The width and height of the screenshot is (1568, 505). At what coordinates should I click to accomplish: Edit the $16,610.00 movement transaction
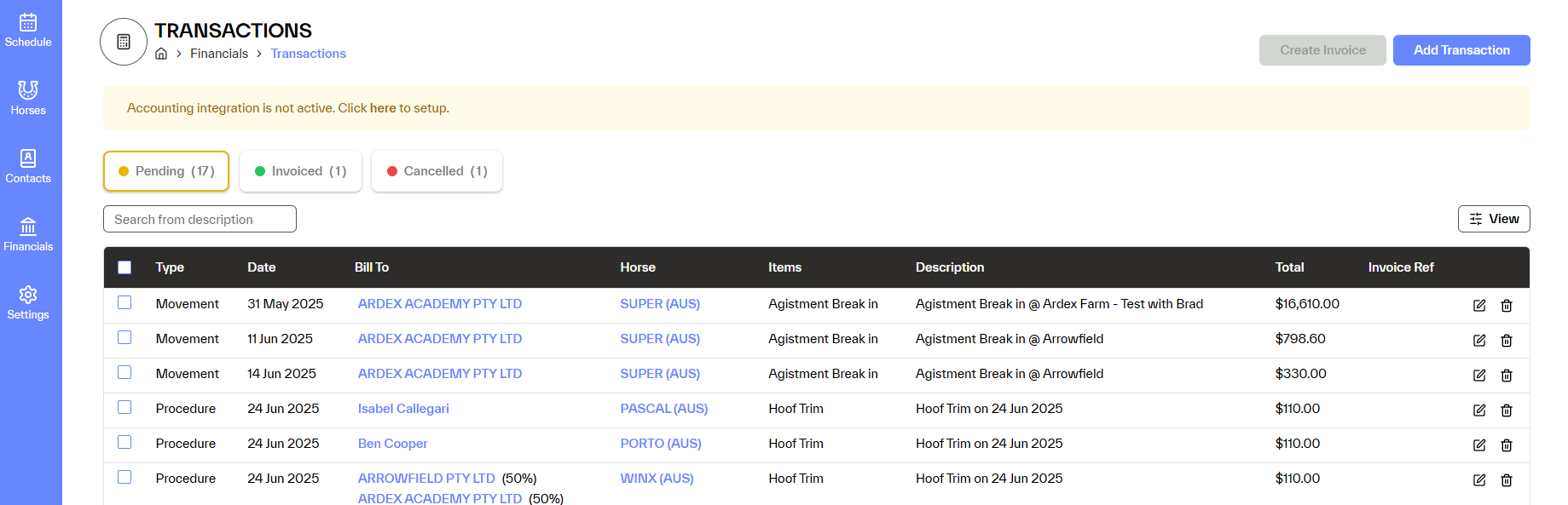1479,306
